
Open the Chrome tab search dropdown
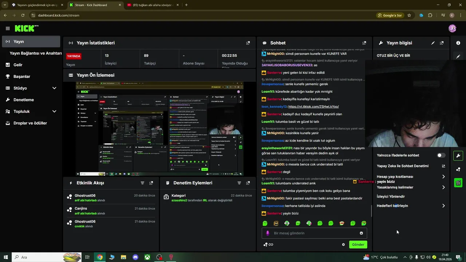(5, 5)
